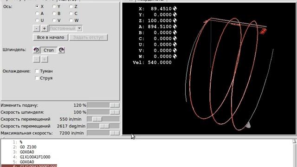
Task: Select the Z axis radio button
Action: [71, 6]
